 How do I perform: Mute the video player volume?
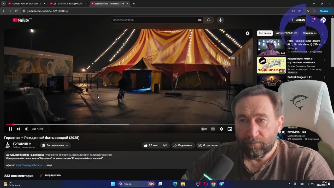pos(26,129)
